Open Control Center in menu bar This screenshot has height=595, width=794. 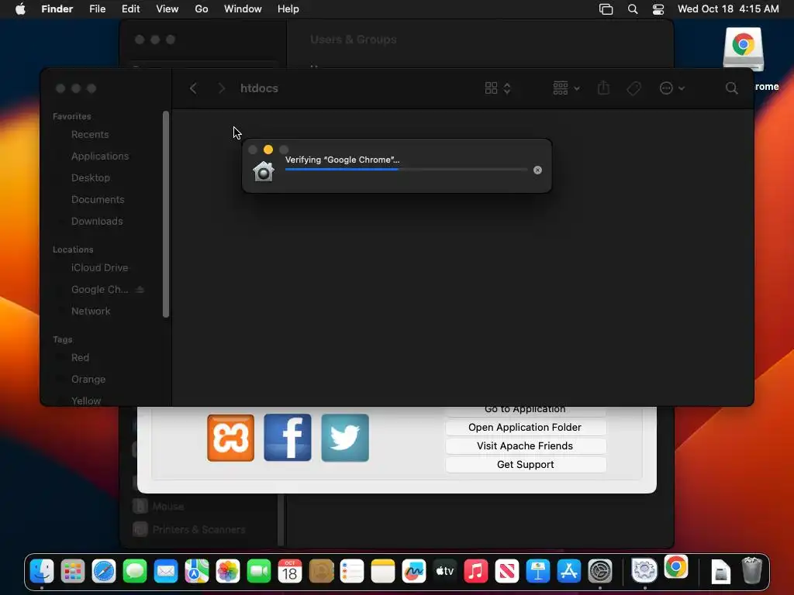(x=658, y=9)
